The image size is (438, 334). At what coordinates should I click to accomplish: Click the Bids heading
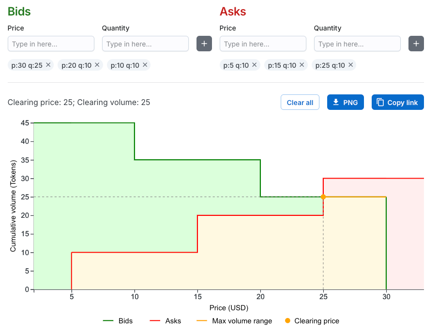[x=19, y=12]
